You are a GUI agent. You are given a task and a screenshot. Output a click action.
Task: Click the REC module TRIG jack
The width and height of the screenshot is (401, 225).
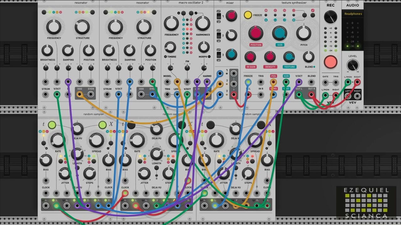tap(336, 82)
